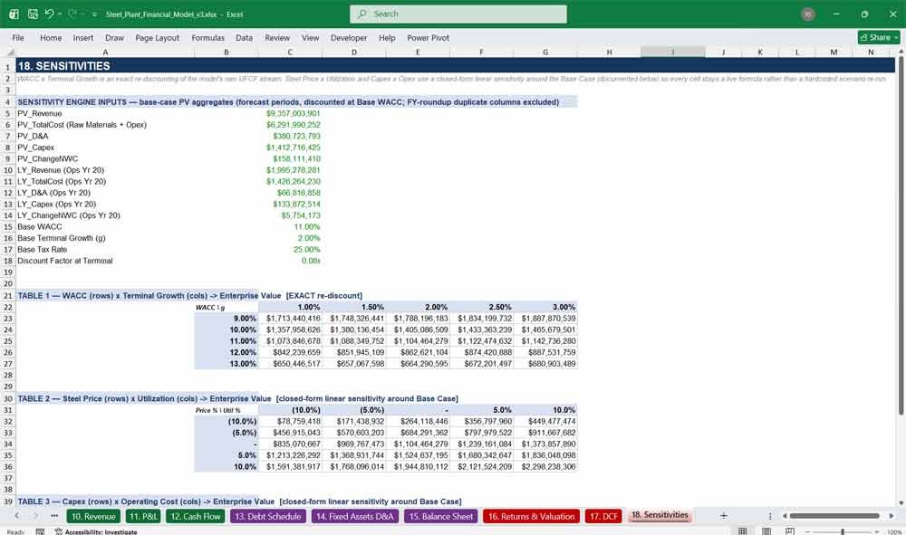Select Normal view icon in status bar
Screen dimensions: 906x535
743,531
